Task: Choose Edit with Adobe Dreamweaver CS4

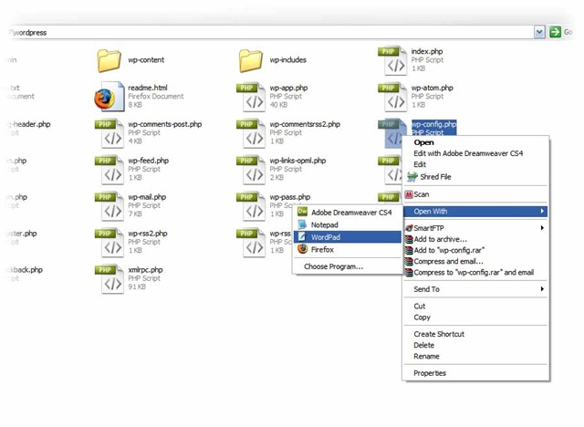Action: (x=468, y=153)
